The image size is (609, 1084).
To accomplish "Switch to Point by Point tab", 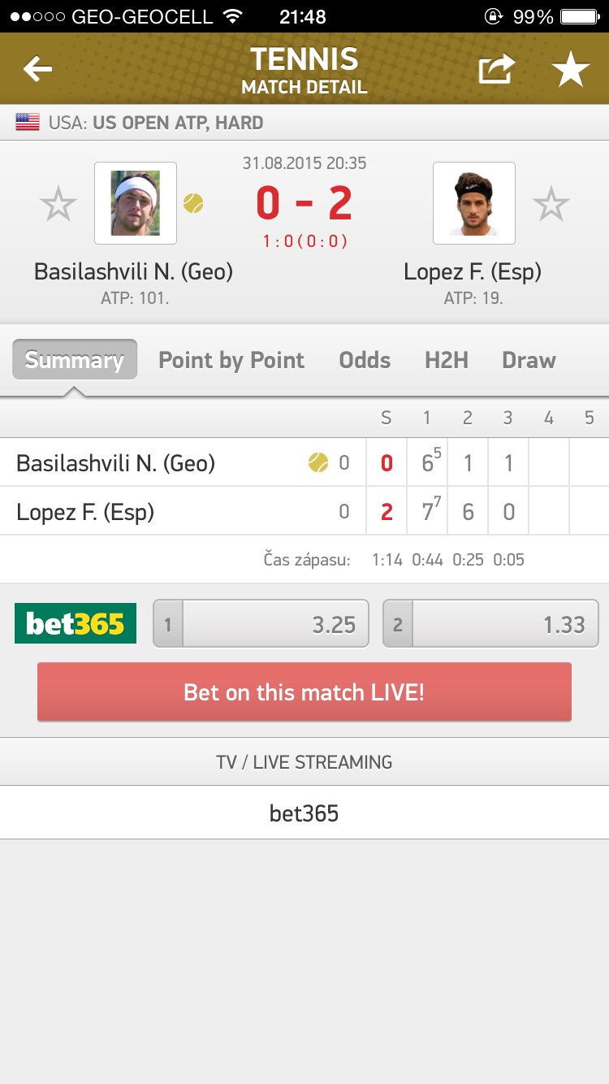I will pos(231,360).
